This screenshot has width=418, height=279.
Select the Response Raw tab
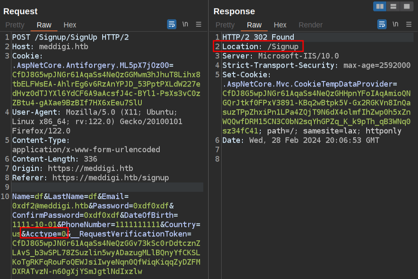pyautogui.click(x=254, y=25)
